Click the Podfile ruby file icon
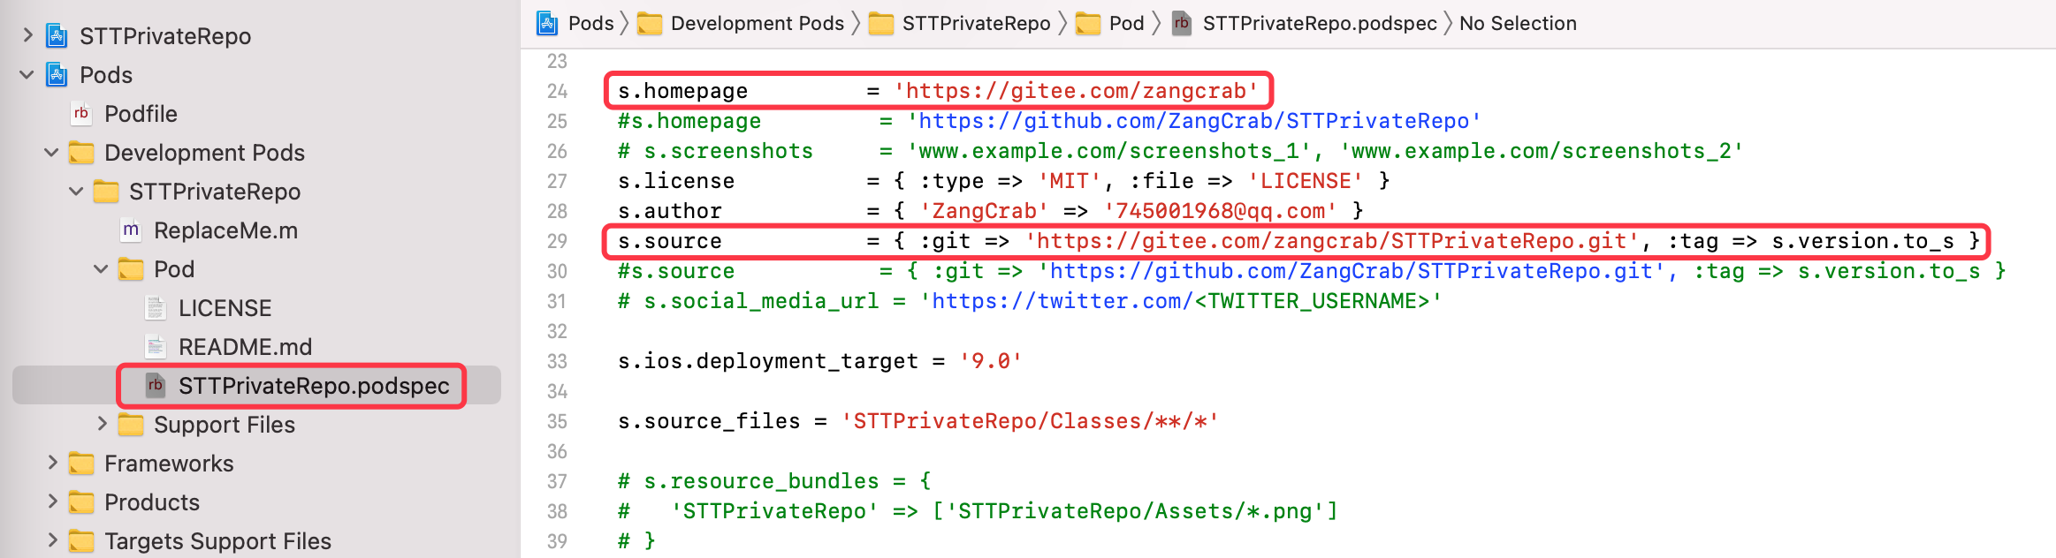 point(81,114)
